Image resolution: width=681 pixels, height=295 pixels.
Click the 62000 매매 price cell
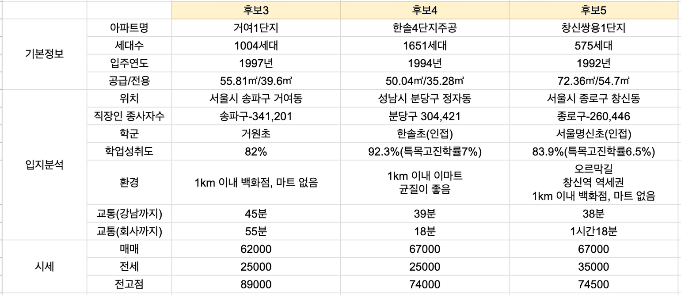coord(256,249)
